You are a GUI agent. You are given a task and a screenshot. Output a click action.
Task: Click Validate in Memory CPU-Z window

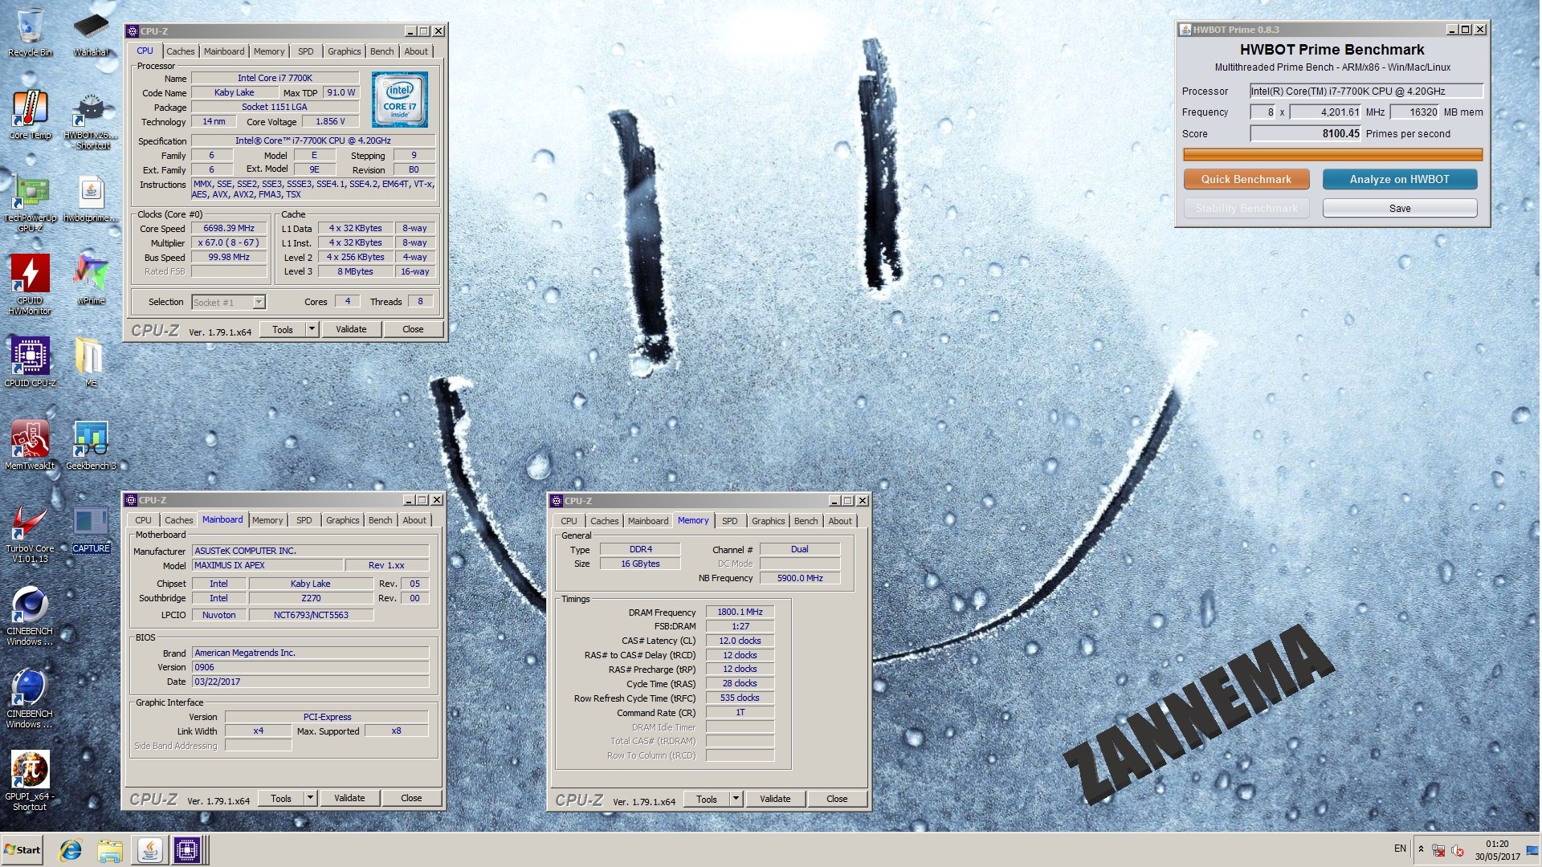coord(775,799)
